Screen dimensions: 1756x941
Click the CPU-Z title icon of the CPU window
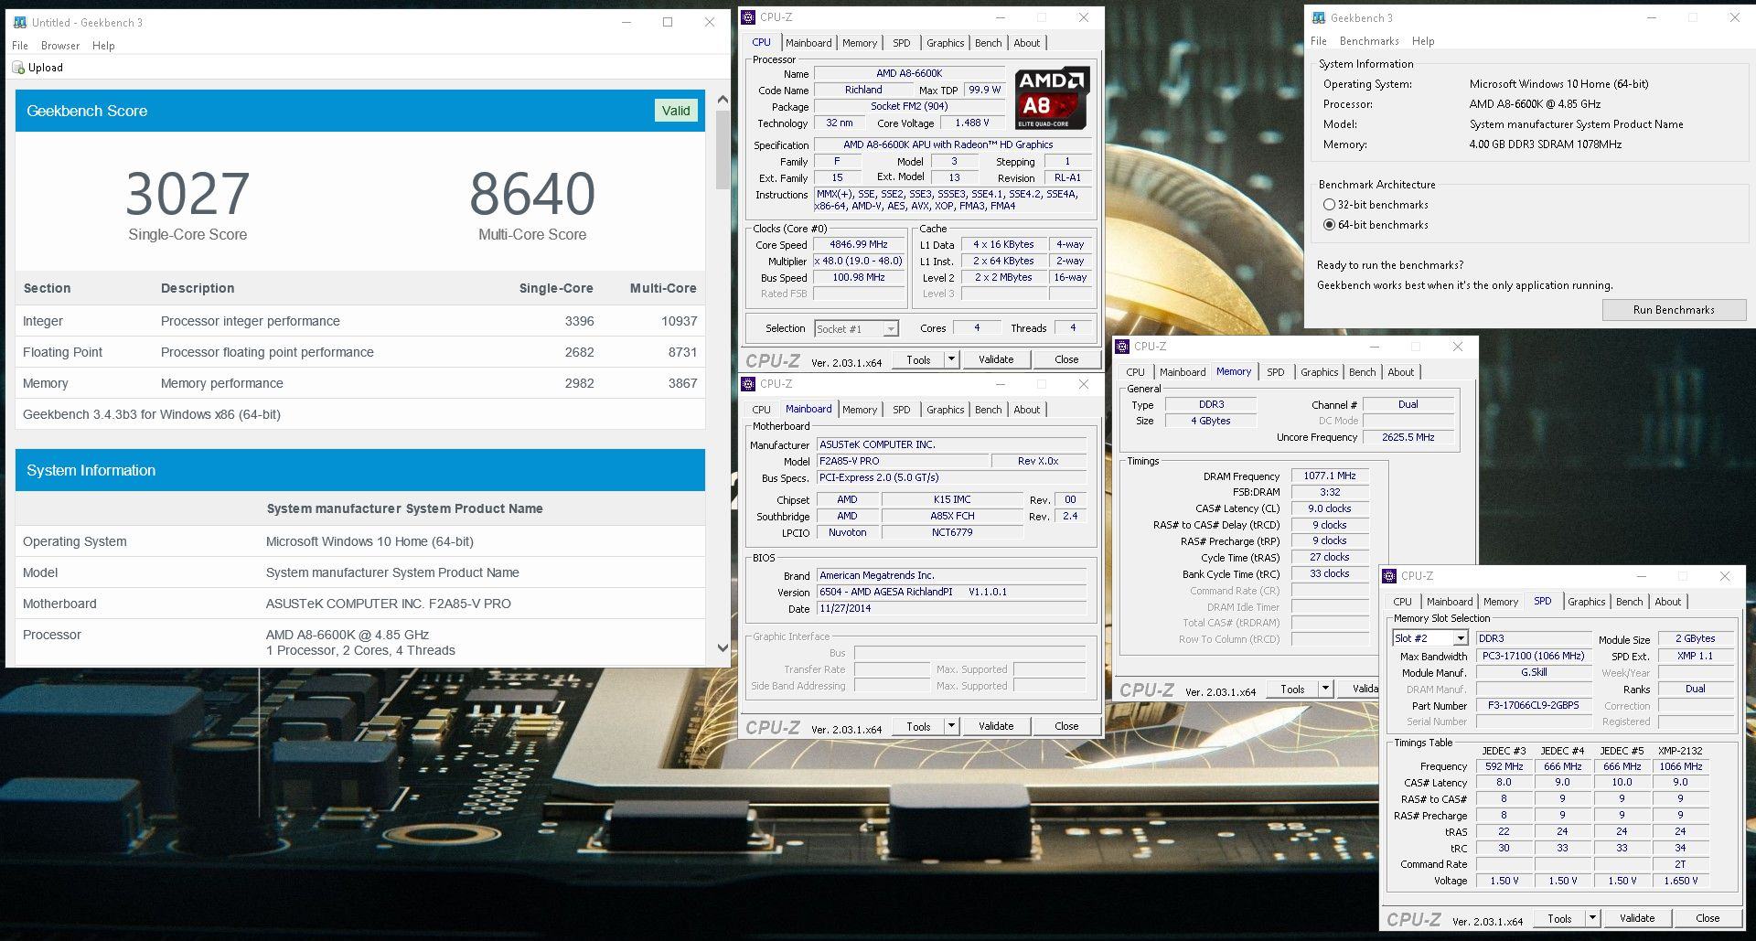pos(748,16)
